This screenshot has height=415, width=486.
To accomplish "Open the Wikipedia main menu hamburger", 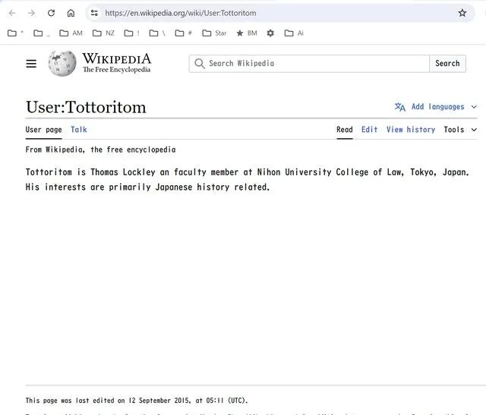I will [x=31, y=64].
